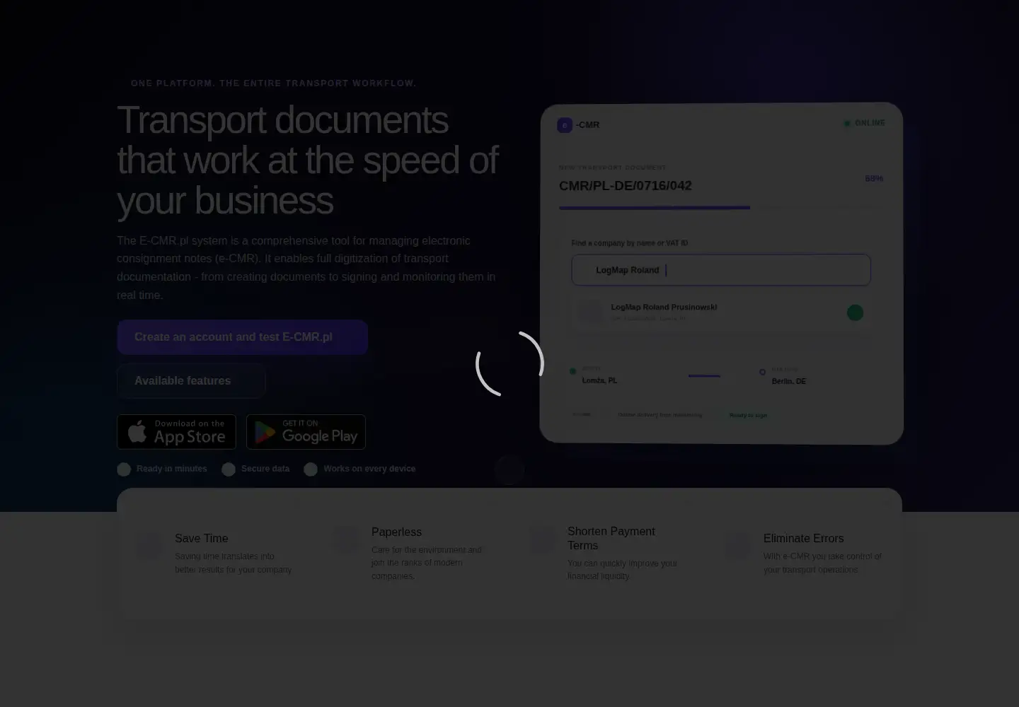Open the Available features button
The image size is (1019, 707).
(x=191, y=381)
